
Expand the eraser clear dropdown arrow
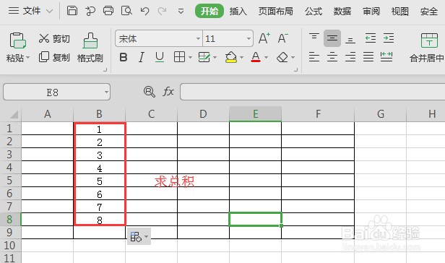pos(293,58)
